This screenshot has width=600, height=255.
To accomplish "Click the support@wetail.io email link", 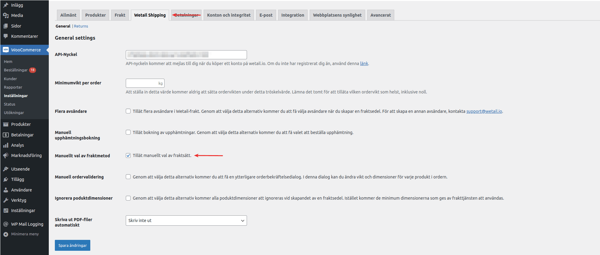I will pos(484,111).
